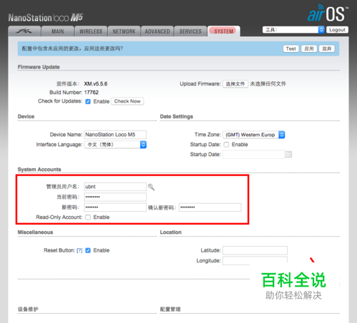The height and width of the screenshot is (323, 357).
Task: Expand the Interface Language dropdown
Action: (x=116, y=145)
